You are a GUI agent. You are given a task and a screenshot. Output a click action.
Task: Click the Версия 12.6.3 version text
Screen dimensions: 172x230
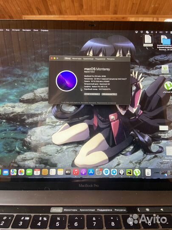pyautogui.click(x=89, y=72)
